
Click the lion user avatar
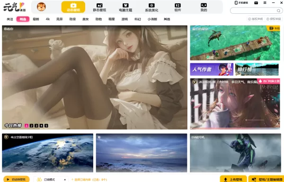coord(41,7)
